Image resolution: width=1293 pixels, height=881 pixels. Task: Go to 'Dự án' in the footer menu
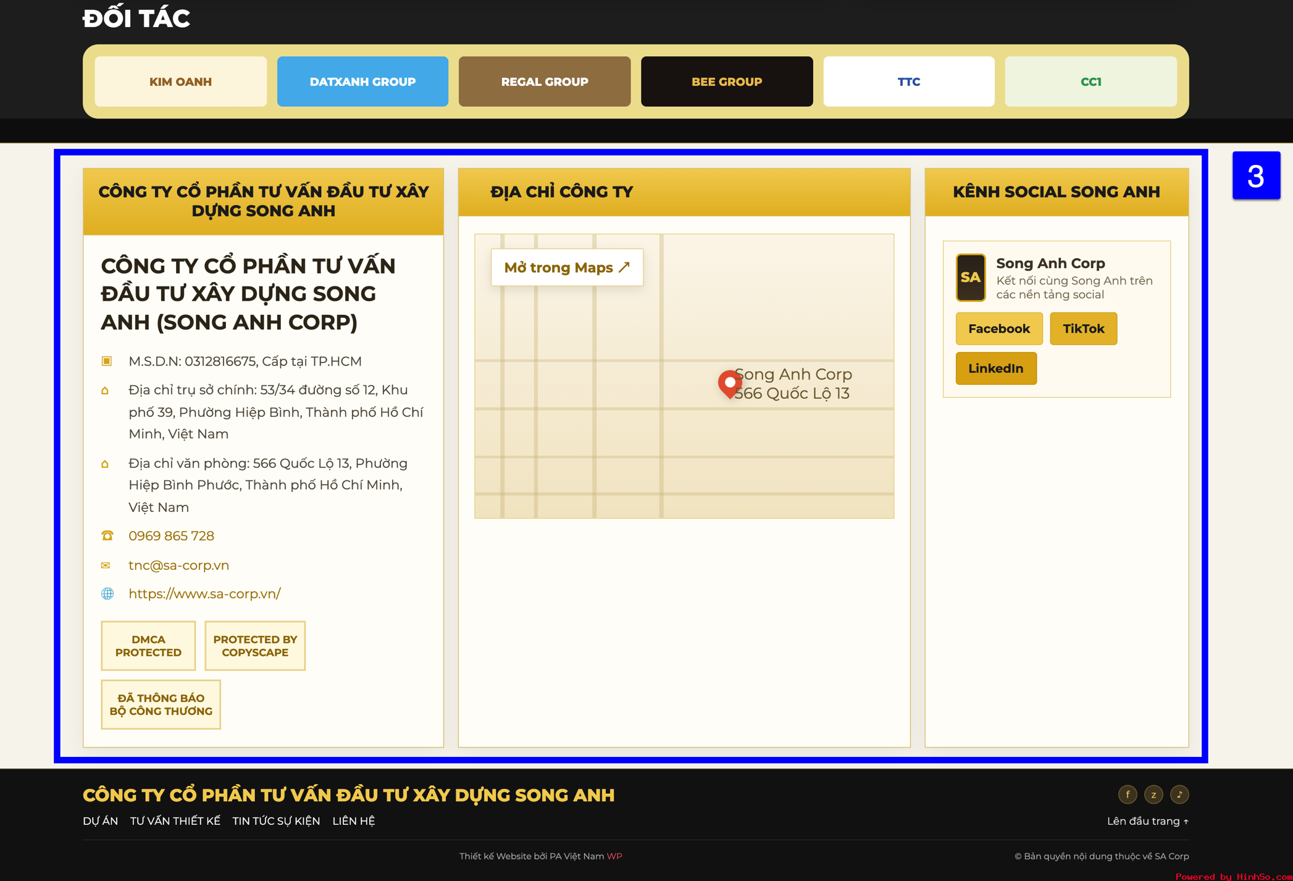pyautogui.click(x=100, y=821)
